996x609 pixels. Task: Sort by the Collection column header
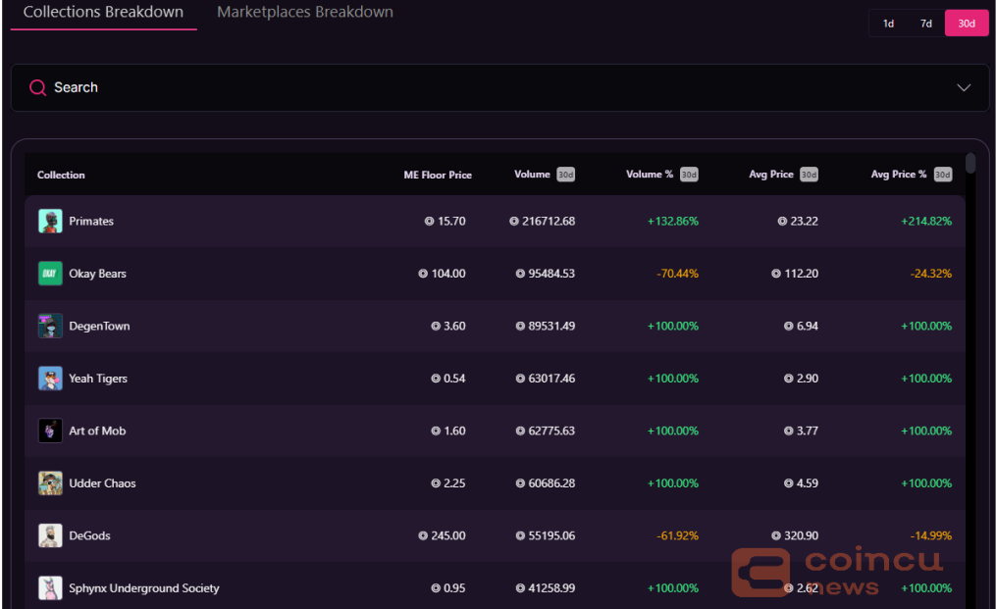(61, 175)
